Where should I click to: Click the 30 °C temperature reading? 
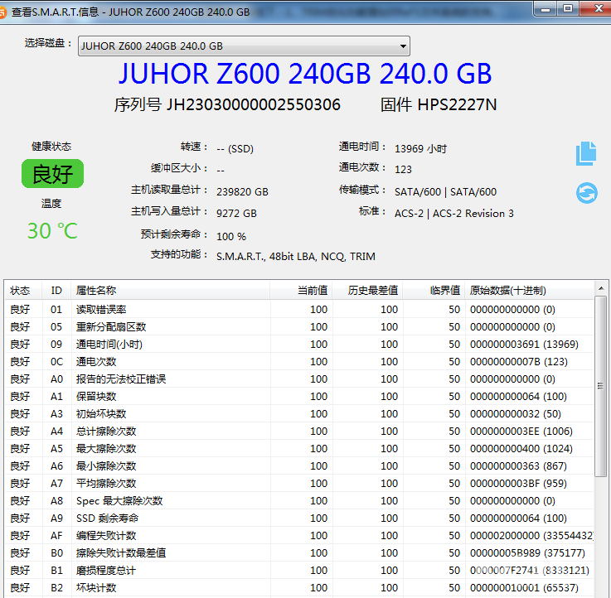(52, 231)
